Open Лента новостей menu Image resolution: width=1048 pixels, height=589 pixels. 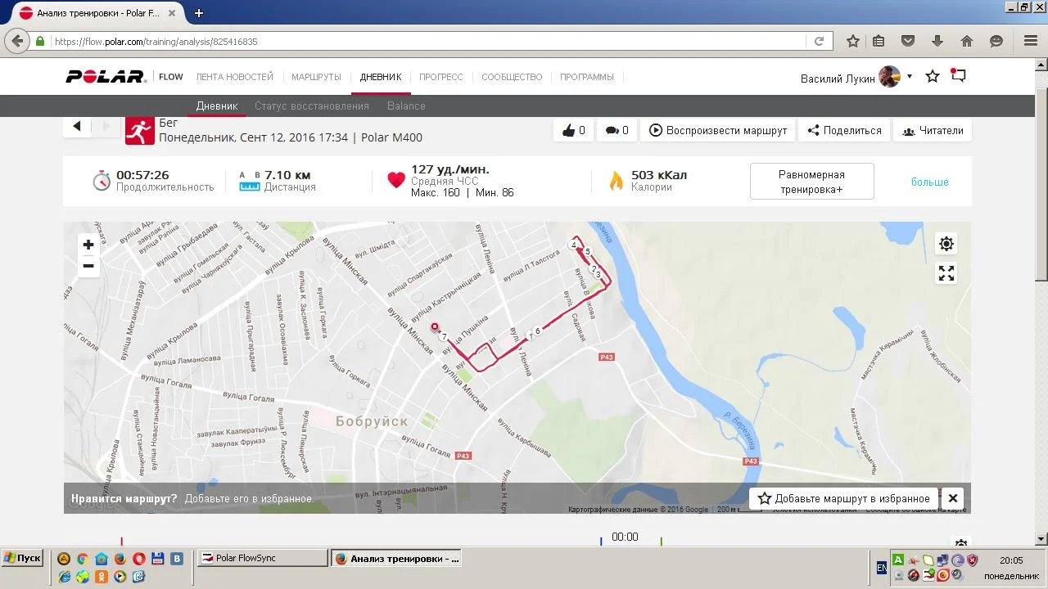235,77
